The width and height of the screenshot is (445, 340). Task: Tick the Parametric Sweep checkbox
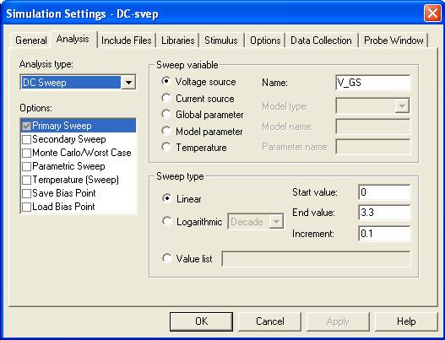click(x=27, y=166)
